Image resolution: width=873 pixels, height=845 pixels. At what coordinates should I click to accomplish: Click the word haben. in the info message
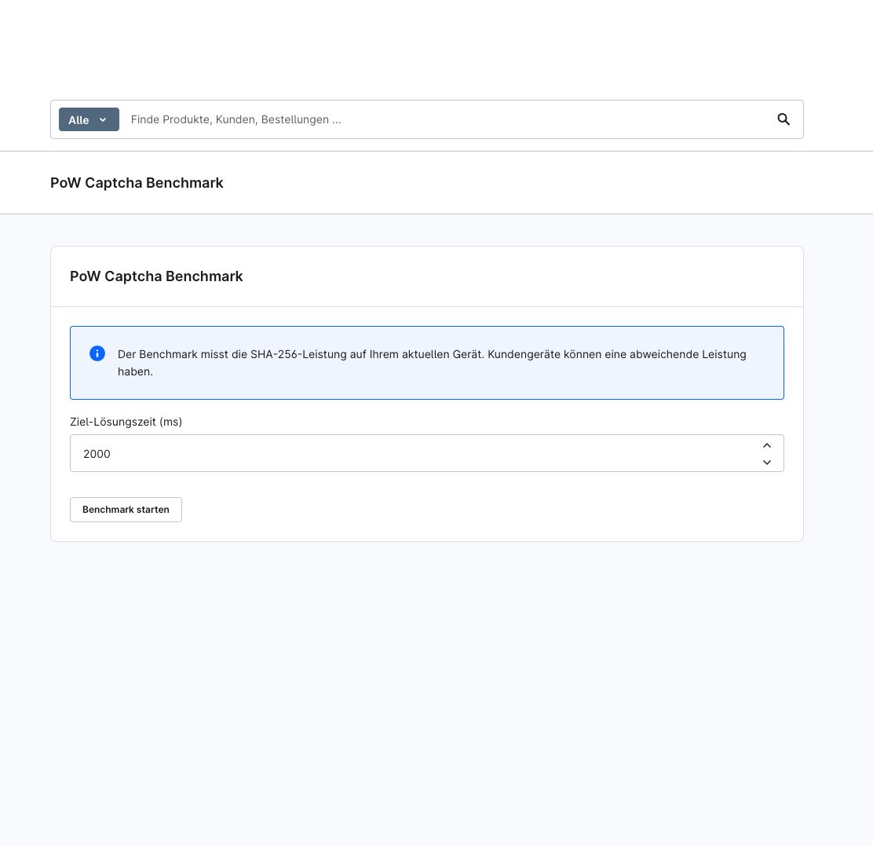[x=135, y=371]
